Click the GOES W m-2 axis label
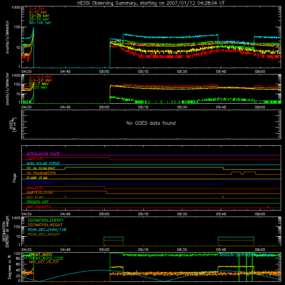285x285 pixels. coord(13,125)
